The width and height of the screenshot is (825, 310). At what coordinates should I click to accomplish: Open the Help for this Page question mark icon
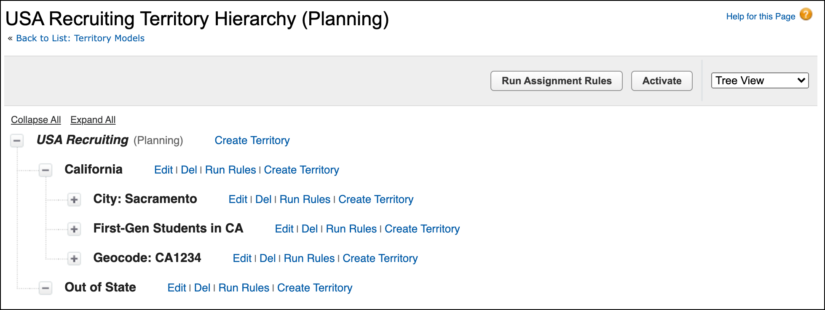tap(805, 14)
